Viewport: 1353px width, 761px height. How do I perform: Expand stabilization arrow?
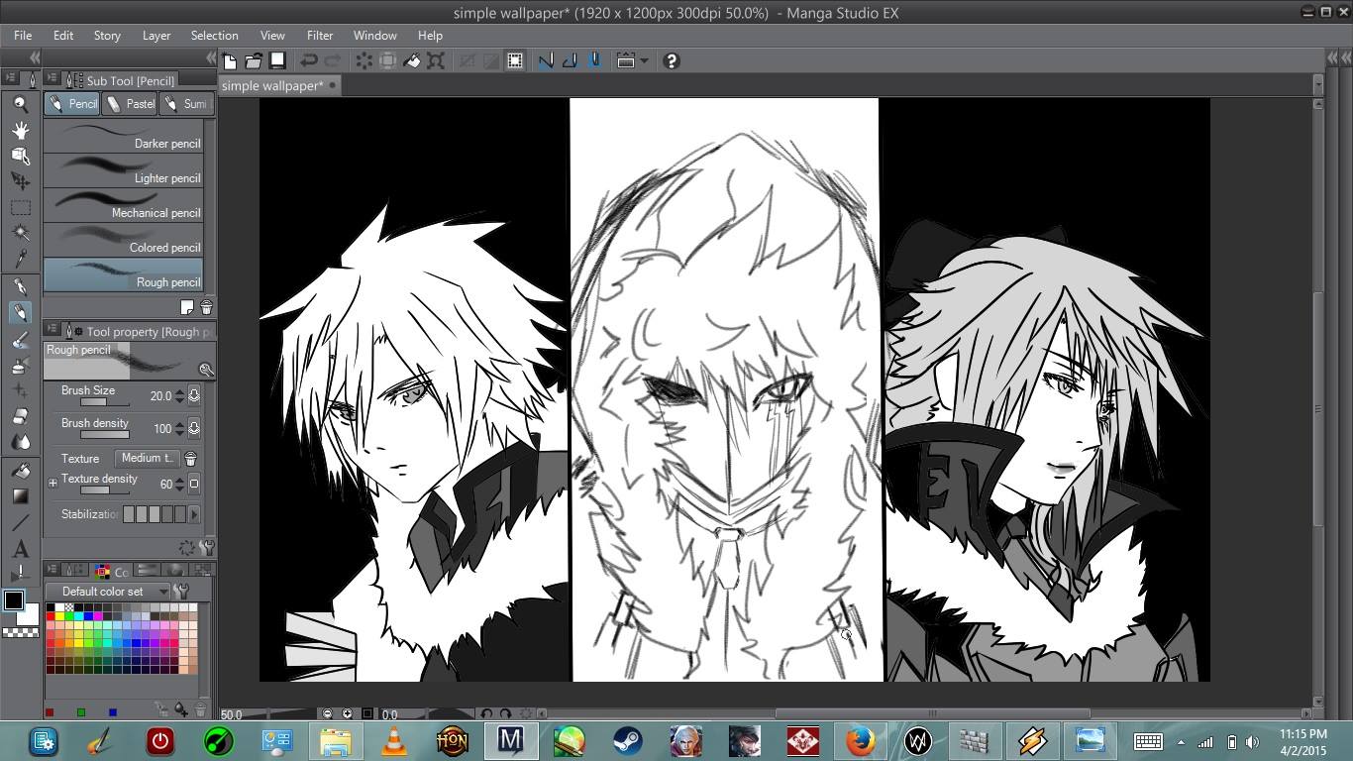pyautogui.click(x=194, y=514)
